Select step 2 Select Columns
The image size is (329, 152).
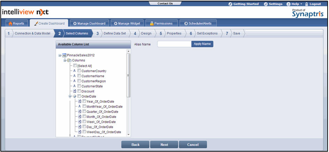[74, 33]
